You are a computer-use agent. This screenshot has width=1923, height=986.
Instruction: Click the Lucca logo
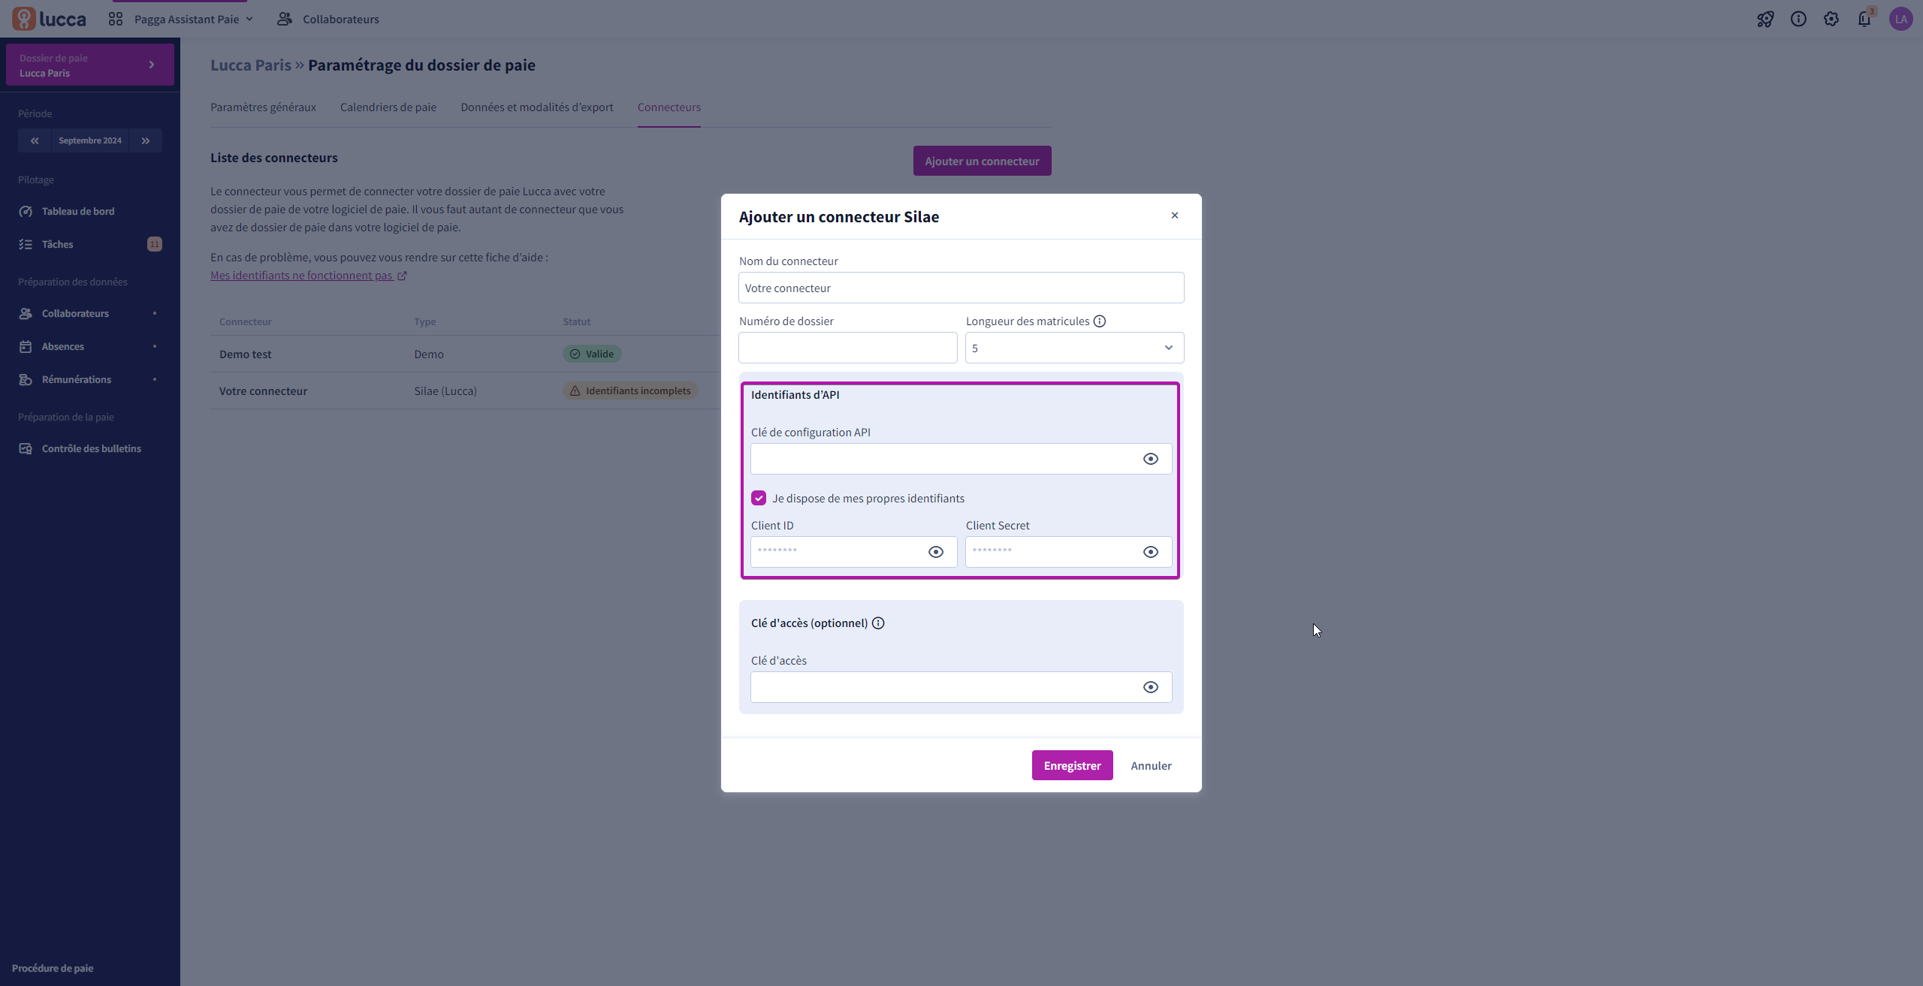click(49, 19)
